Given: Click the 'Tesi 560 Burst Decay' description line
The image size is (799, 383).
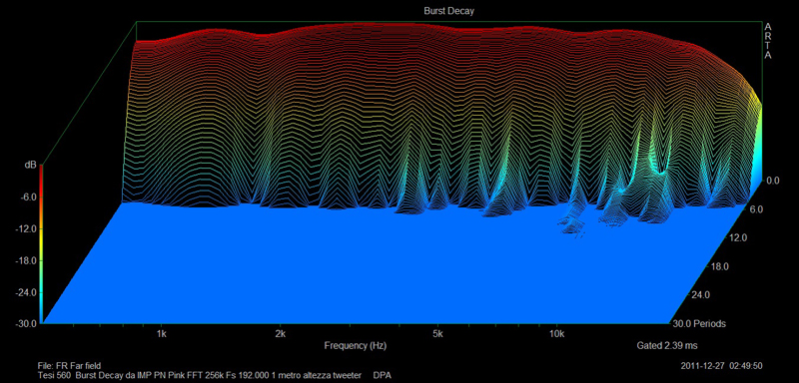Looking at the screenshot, I should click(x=200, y=375).
